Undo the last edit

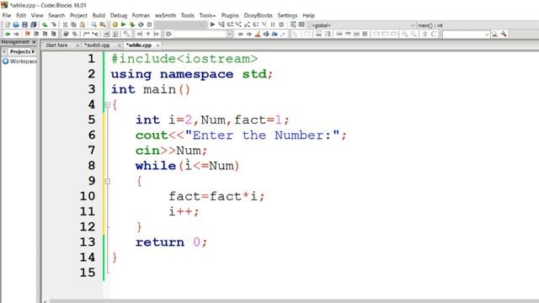click(x=45, y=24)
